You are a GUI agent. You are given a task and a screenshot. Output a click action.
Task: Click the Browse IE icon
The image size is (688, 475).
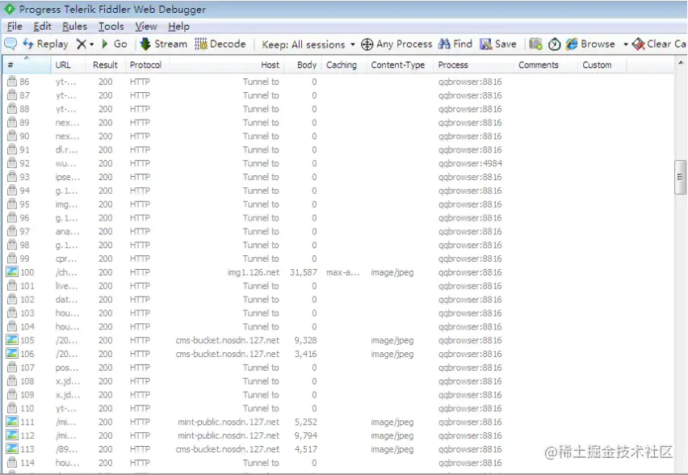571,44
